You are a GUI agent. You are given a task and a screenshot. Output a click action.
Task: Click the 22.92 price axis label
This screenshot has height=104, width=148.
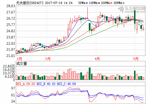click(11, 44)
